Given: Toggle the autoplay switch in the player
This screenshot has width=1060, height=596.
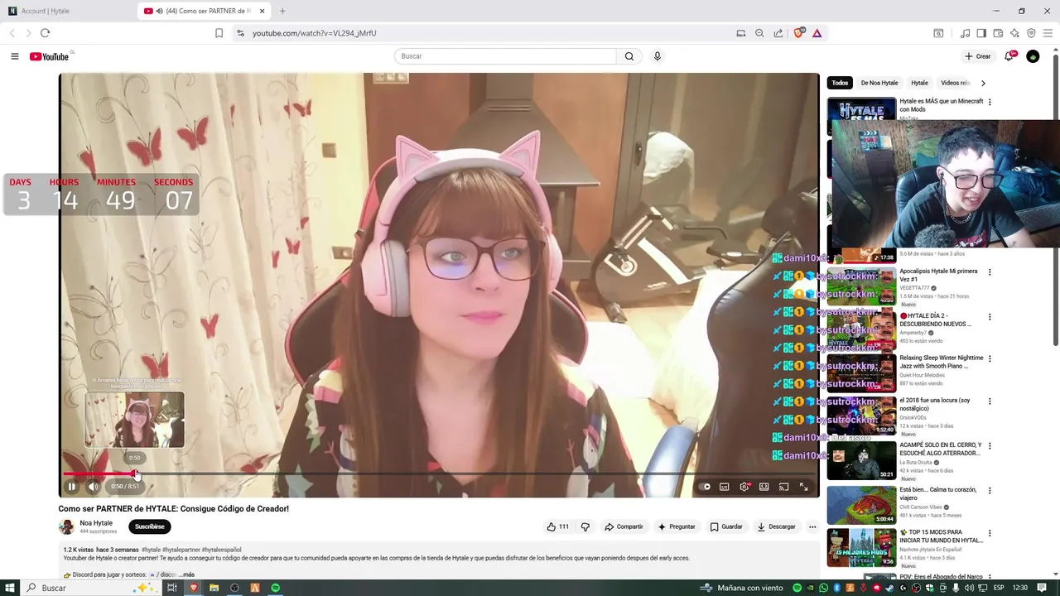Looking at the screenshot, I should (704, 487).
